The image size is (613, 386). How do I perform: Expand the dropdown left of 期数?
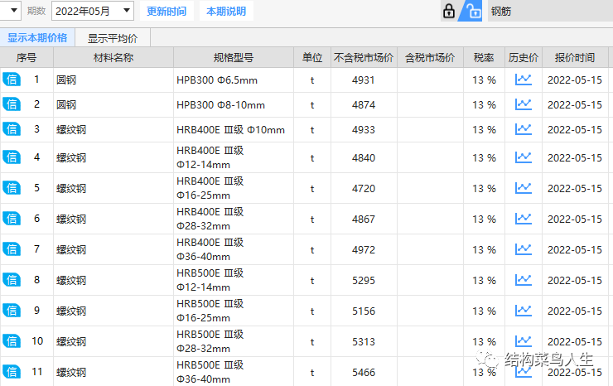pyautogui.click(x=11, y=11)
